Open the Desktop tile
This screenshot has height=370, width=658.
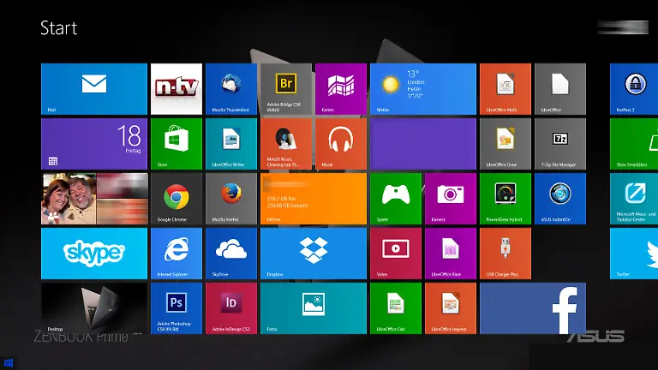coord(94,307)
